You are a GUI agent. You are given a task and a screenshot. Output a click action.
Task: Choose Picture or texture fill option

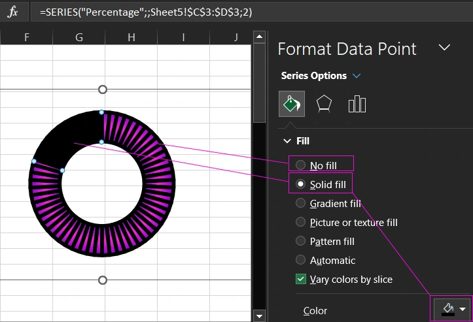click(301, 222)
